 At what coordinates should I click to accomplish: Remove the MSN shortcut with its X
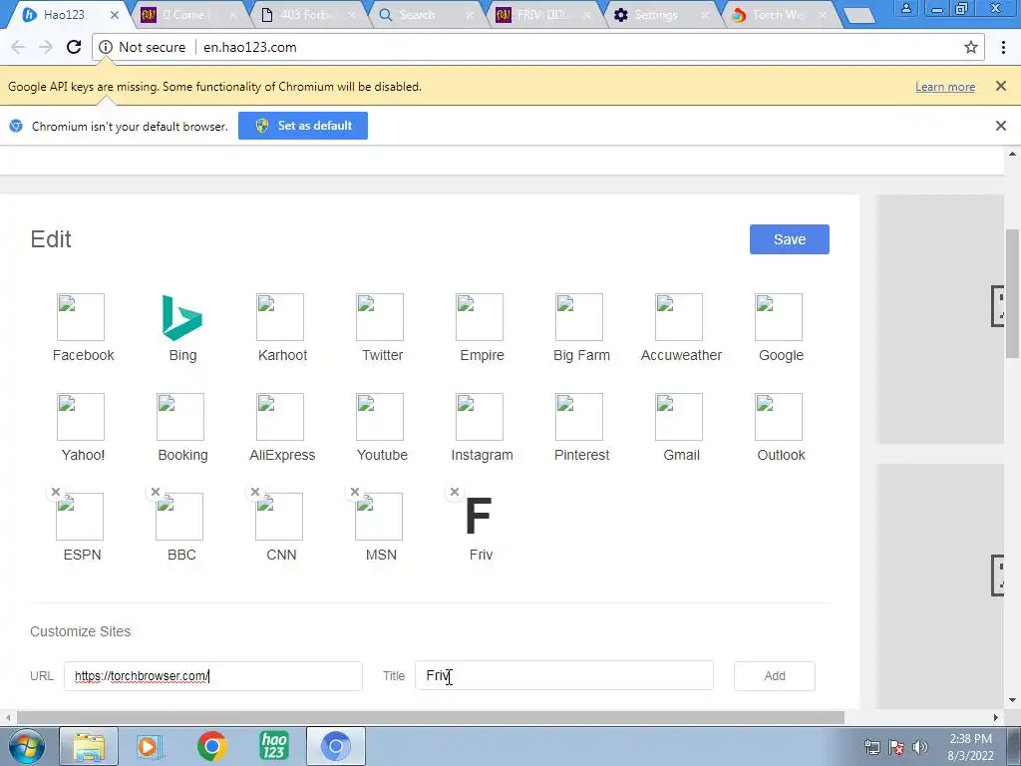coord(355,492)
